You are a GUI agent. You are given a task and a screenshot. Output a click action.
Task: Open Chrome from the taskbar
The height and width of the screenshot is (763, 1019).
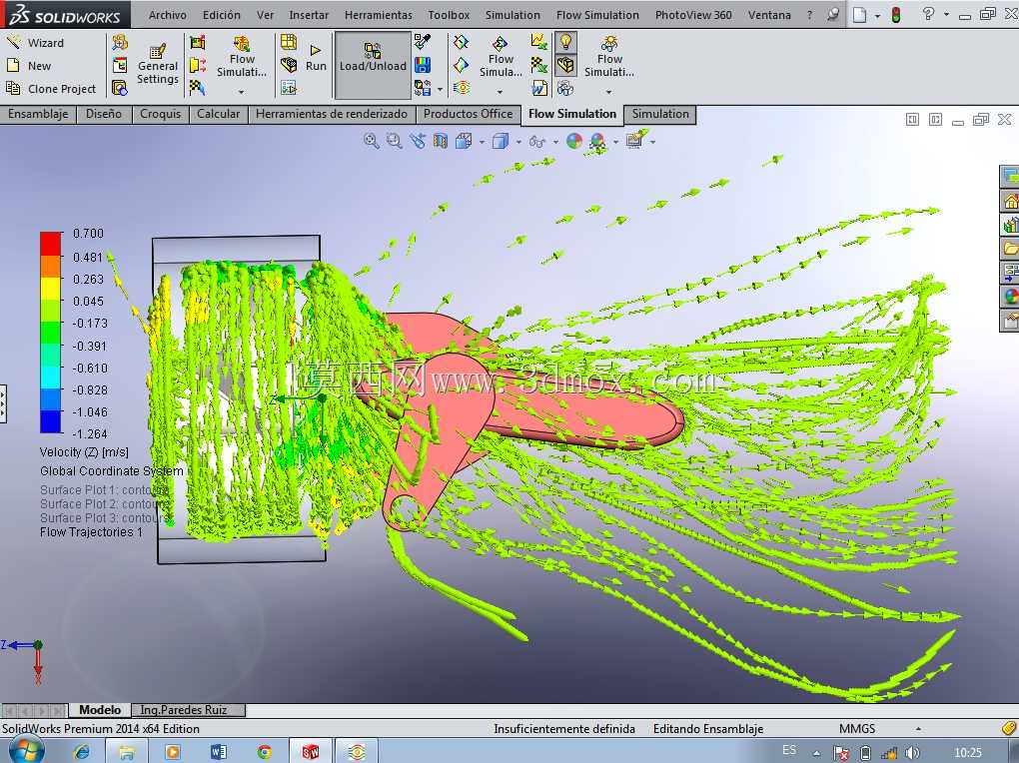tap(265, 752)
